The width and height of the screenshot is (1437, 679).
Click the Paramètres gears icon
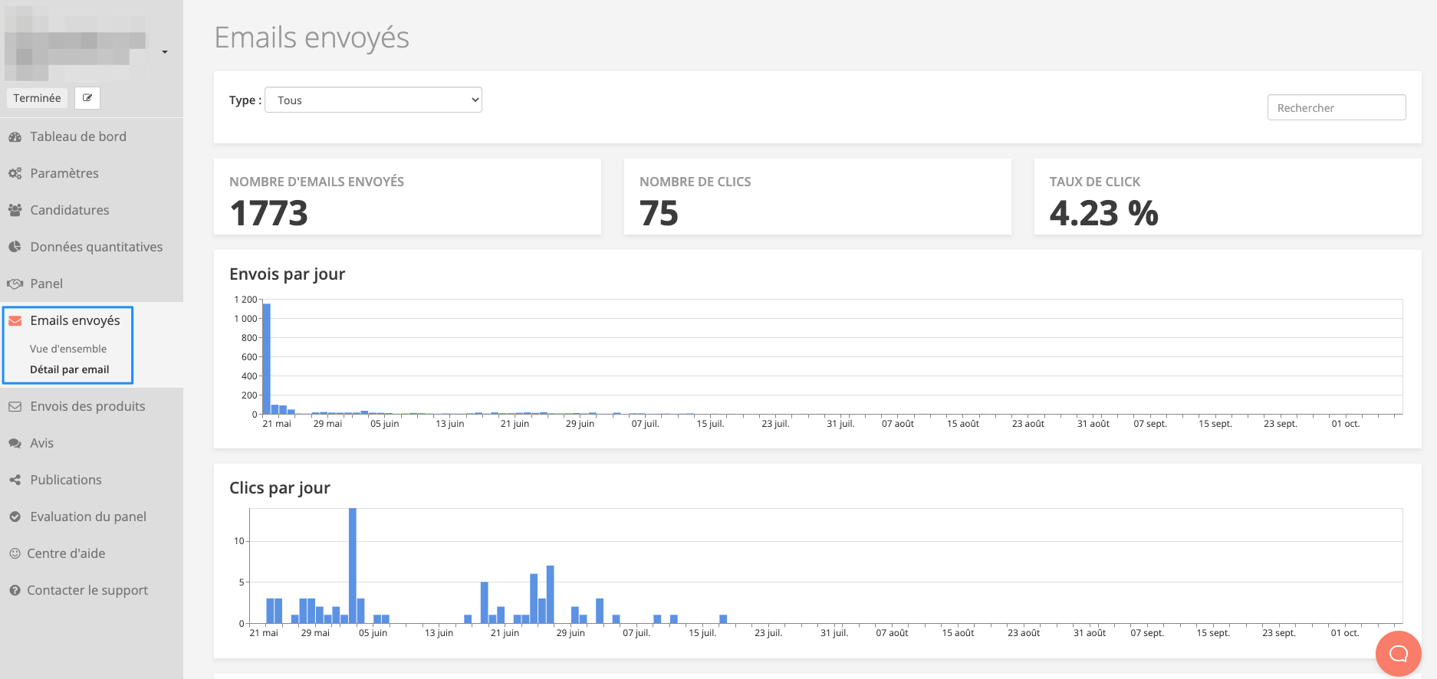click(x=15, y=174)
